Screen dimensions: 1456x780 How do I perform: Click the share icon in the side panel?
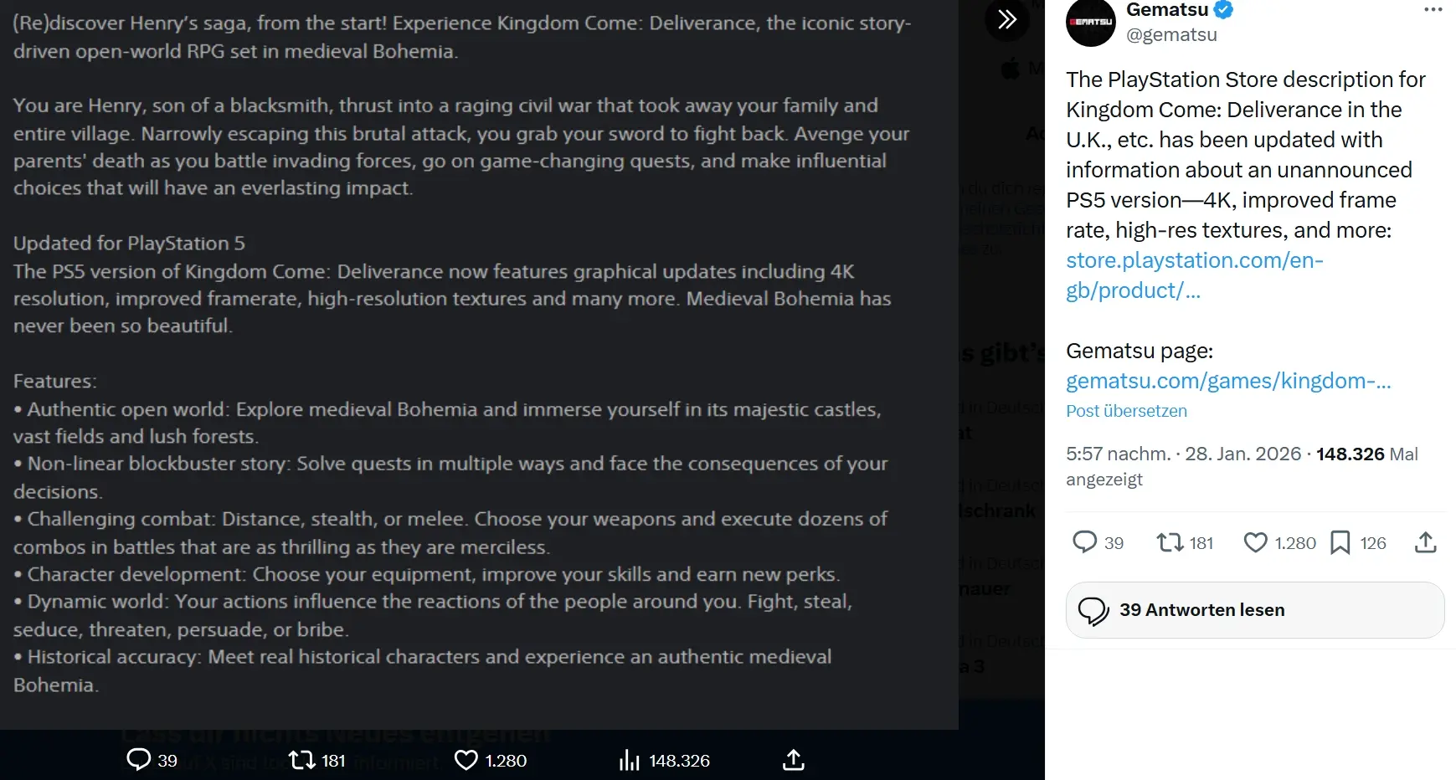tap(1425, 542)
